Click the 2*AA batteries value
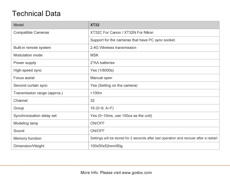This screenshot has width=230, height=192. coord(102,63)
